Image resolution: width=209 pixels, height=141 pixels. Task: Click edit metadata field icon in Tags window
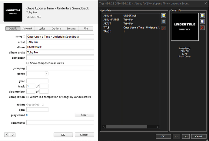click(164, 22)
